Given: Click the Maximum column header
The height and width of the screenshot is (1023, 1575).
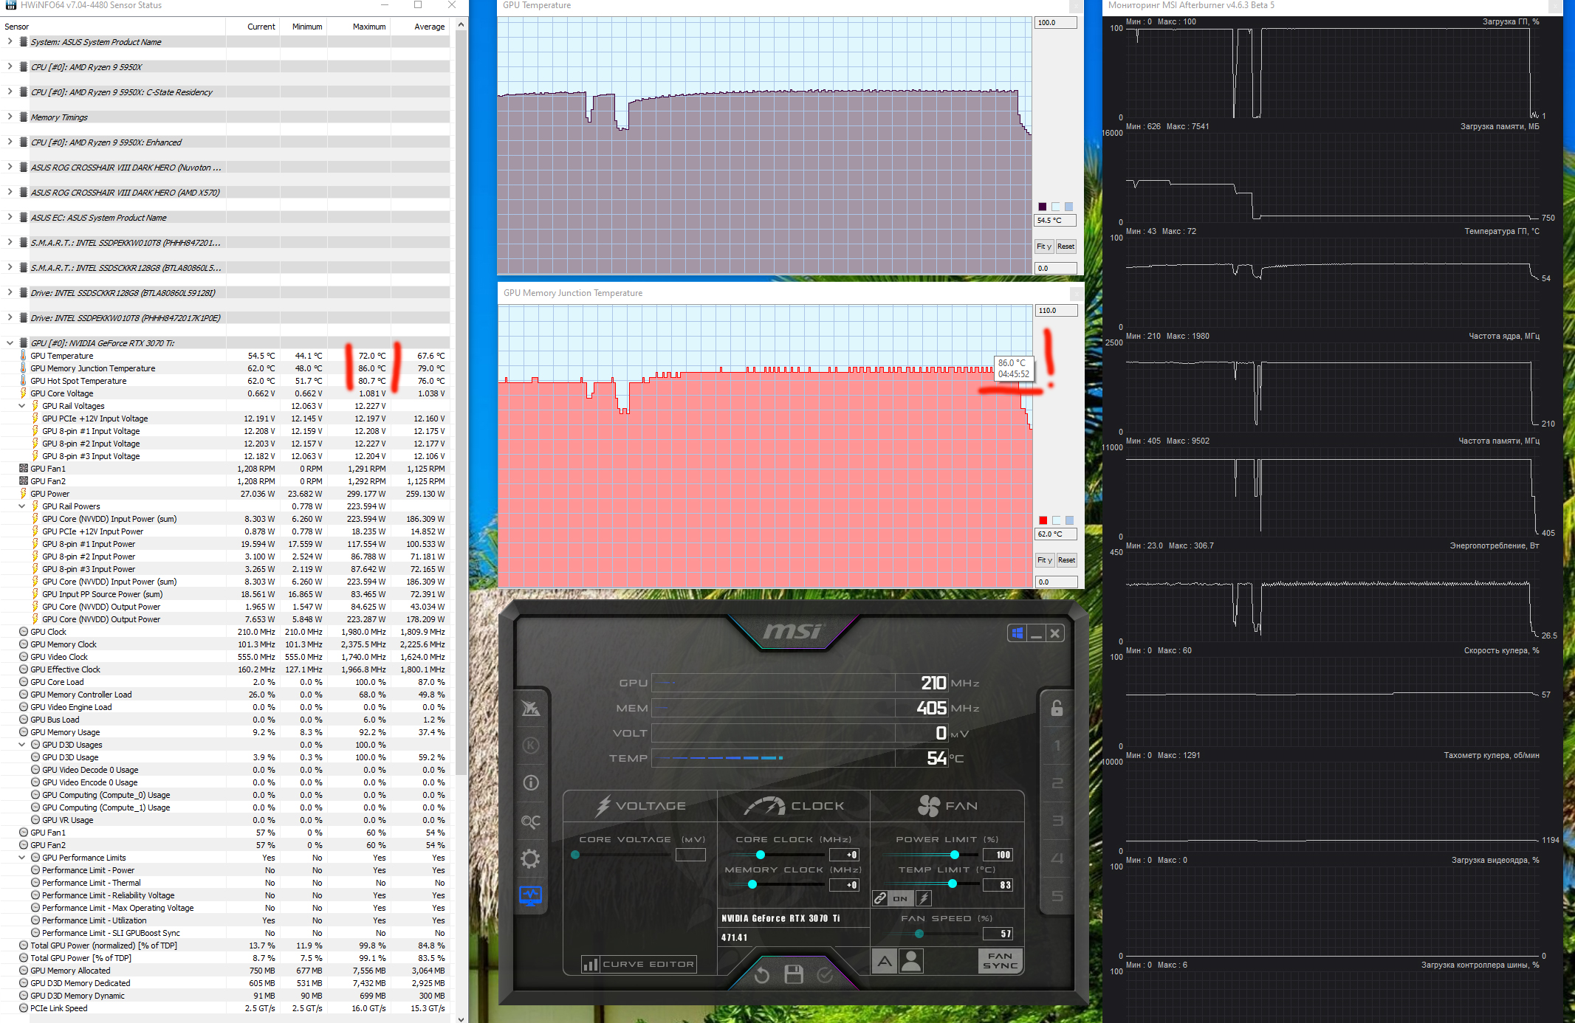Looking at the screenshot, I should [x=368, y=27].
